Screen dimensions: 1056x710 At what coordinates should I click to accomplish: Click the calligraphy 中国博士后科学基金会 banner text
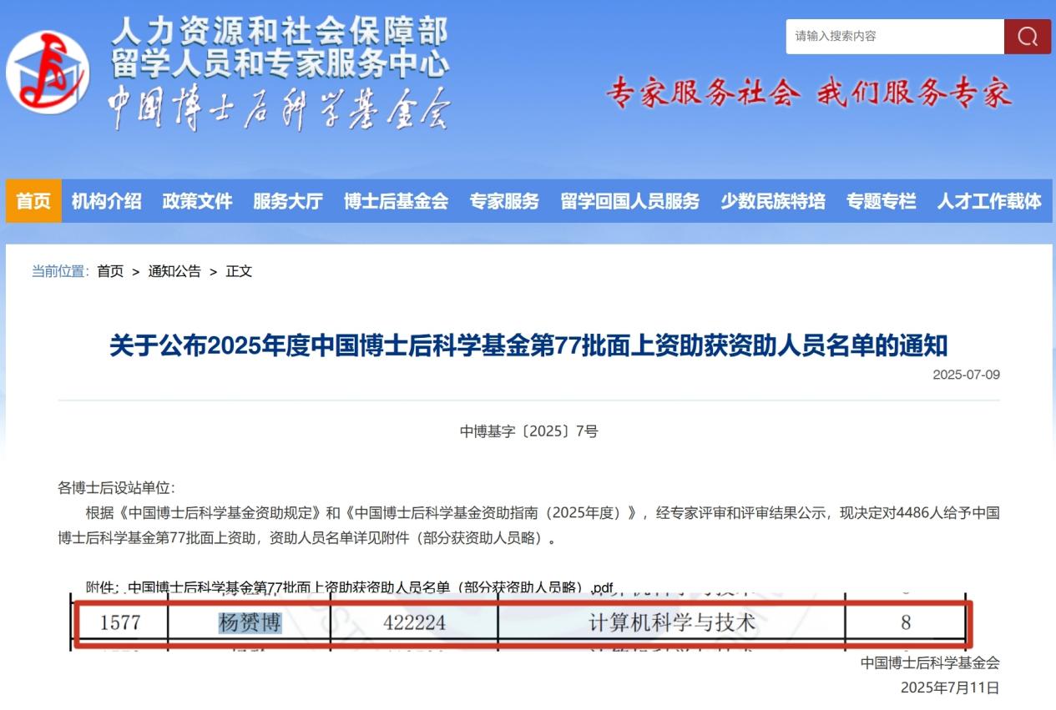coord(280,108)
